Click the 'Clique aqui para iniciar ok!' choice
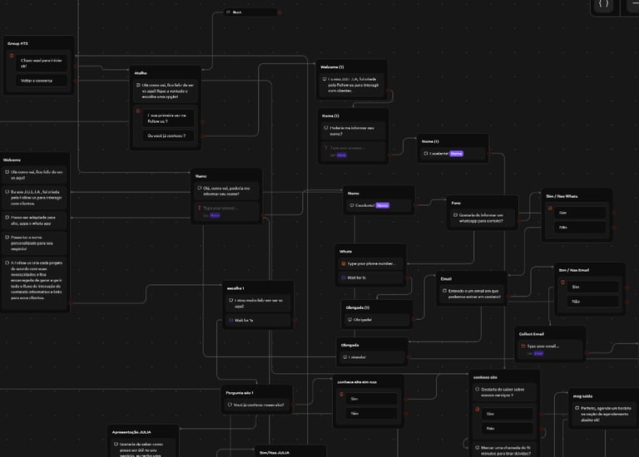The width and height of the screenshot is (639, 457). point(41,63)
